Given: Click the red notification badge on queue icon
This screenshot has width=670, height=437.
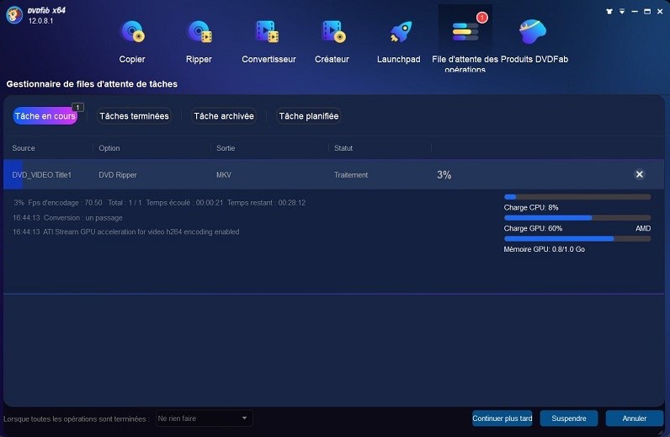Looking at the screenshot, I should click(482, 18).
